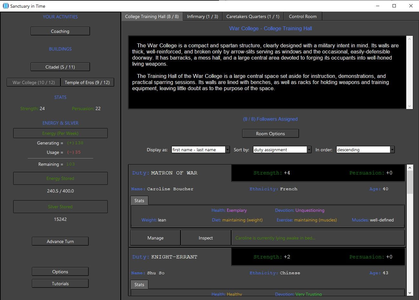Open Room Options
Viewport: 419px width, 300px height.
point(270,134)
